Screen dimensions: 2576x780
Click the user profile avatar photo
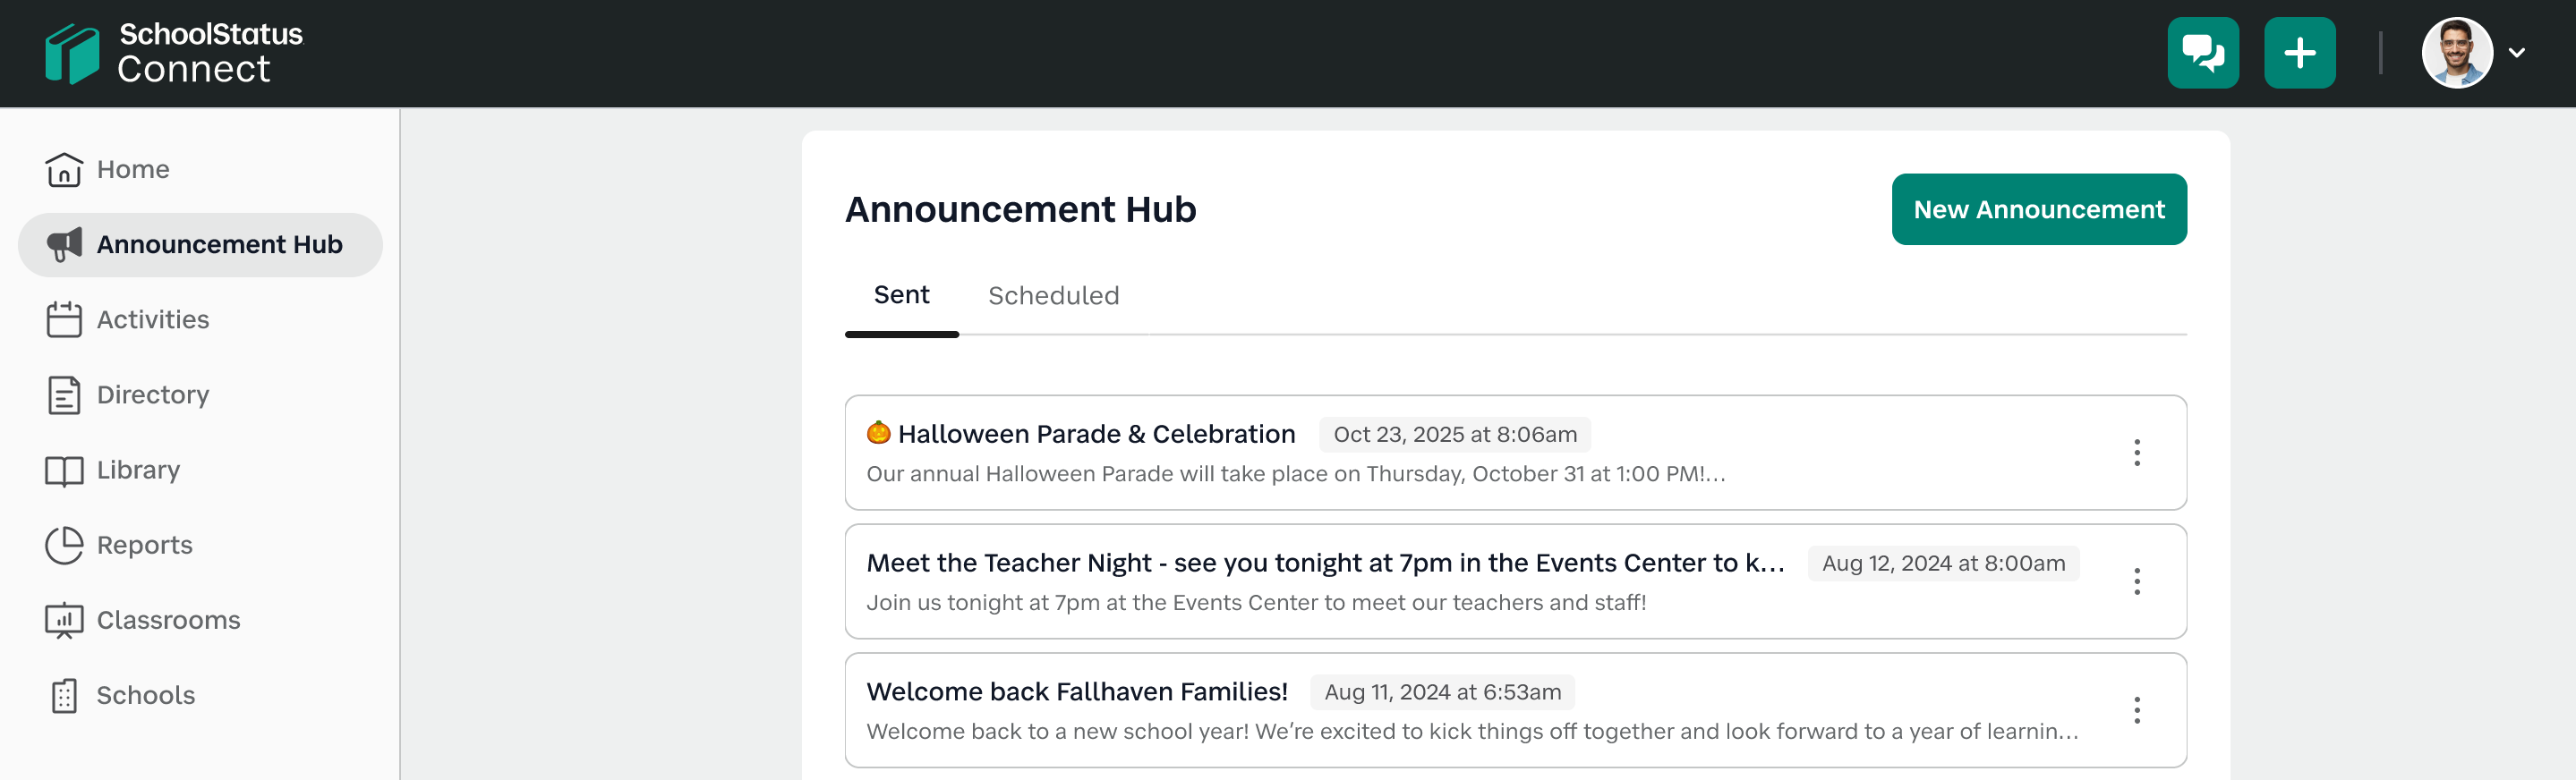pos(2456,53)
